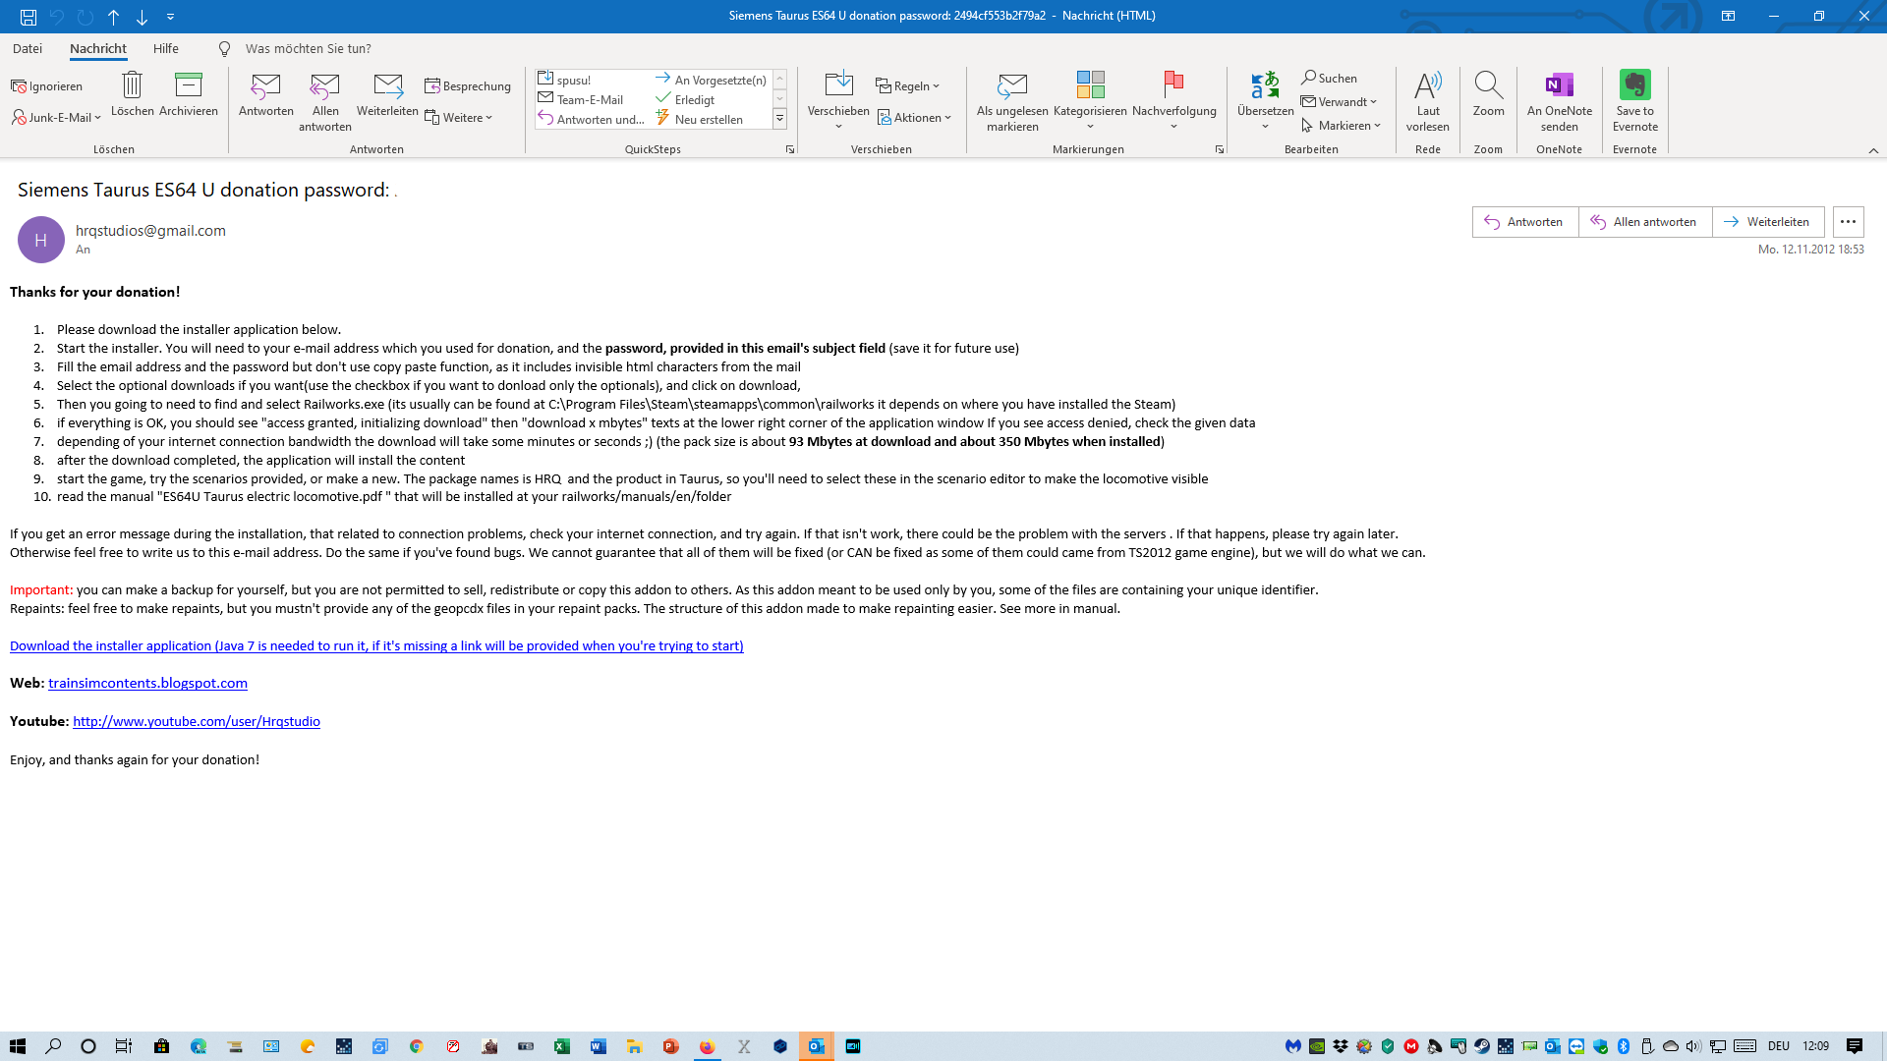Expand the QuickSteps gallery arrow
Image resolution: width=1887 pixels, height=1061 pixels.
click(x=779, y=119)
